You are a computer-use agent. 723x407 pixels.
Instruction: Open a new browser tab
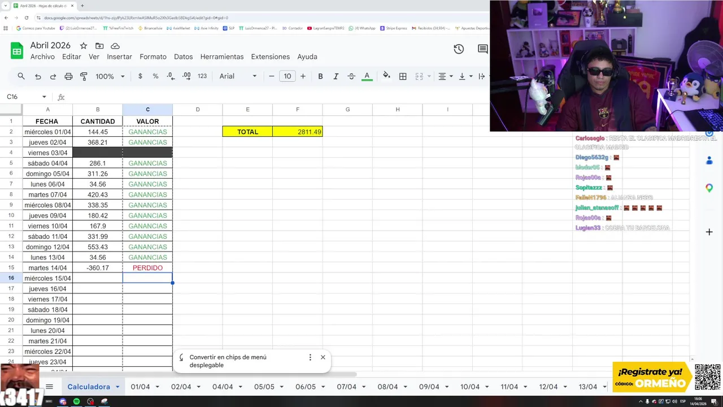point(82,6)
